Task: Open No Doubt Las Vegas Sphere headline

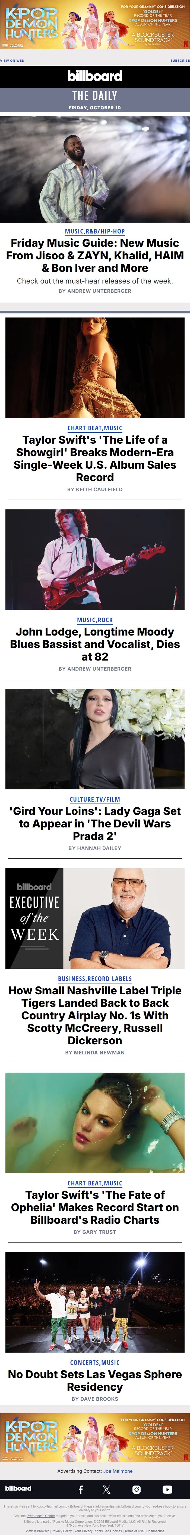Action: coord(95,1380)
